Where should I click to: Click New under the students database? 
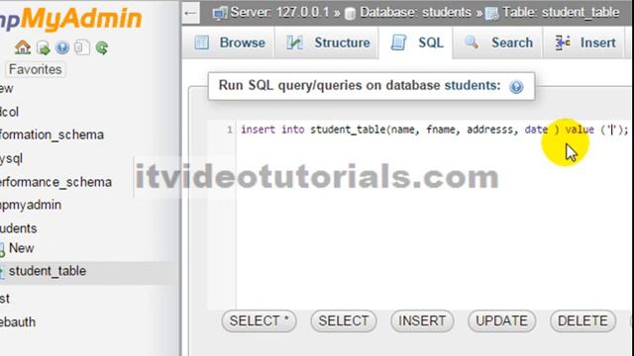coord(22,248)
